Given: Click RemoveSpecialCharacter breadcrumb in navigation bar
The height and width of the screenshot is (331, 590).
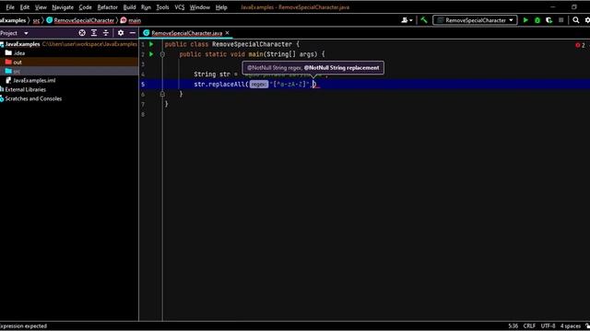Looking at the screenshot, I should (x=80, y=20).
